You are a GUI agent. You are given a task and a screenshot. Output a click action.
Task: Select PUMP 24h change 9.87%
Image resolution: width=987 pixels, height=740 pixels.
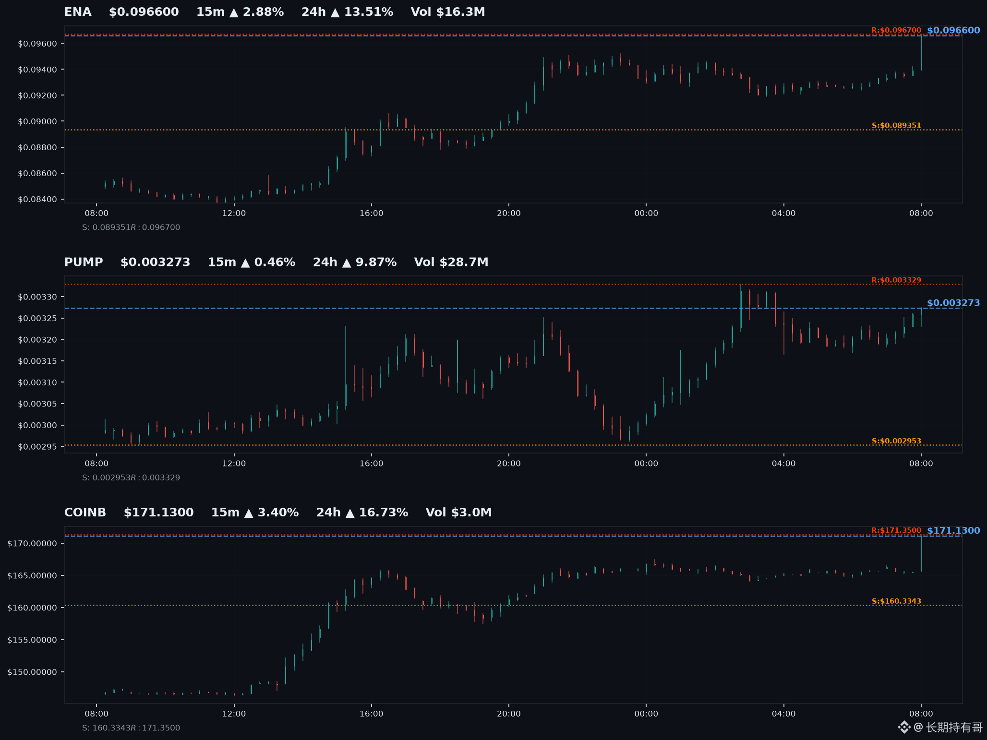coord(355,263)
